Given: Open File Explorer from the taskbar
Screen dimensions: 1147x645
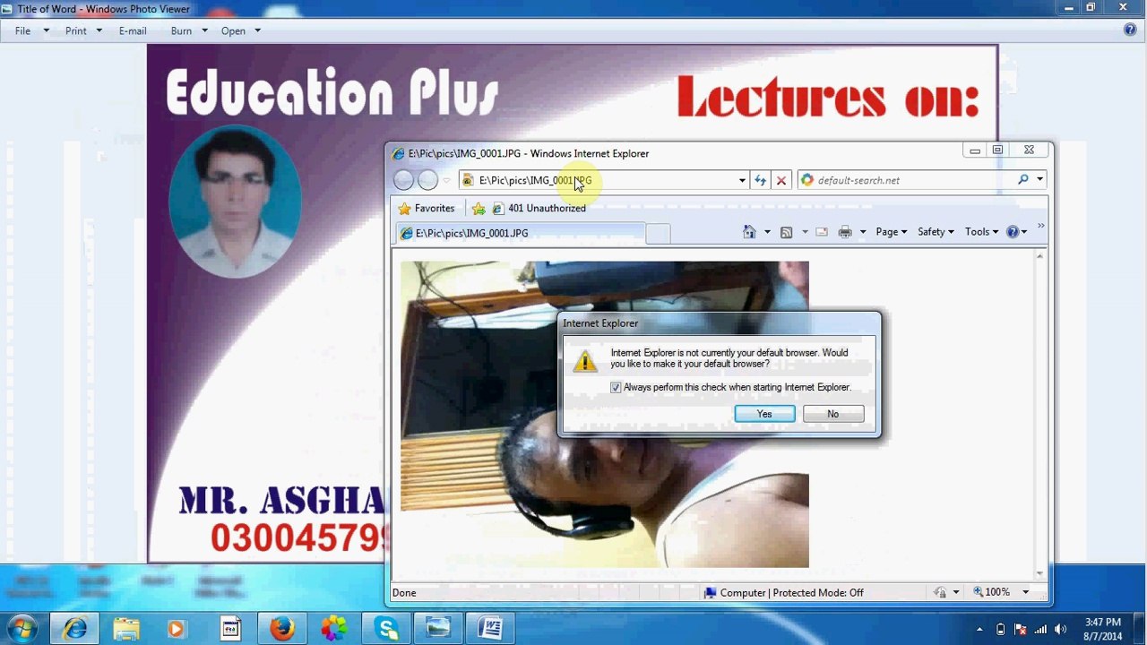Looking at the screenshot, I should pos(126,629).
